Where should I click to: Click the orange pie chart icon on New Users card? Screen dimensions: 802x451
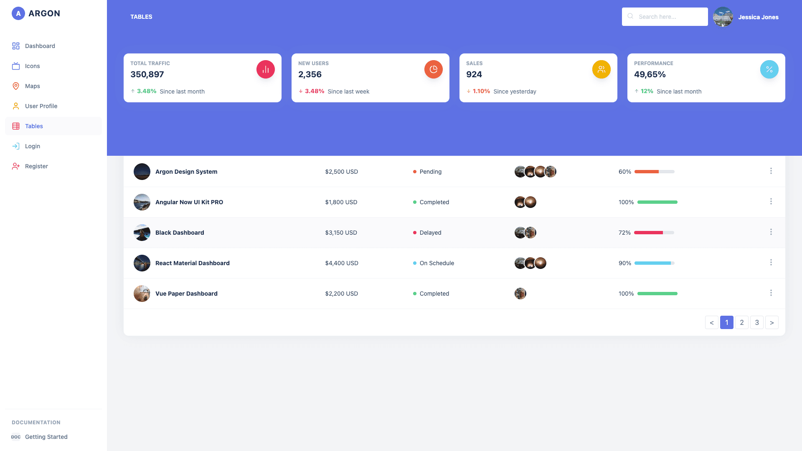click(433, 69)
